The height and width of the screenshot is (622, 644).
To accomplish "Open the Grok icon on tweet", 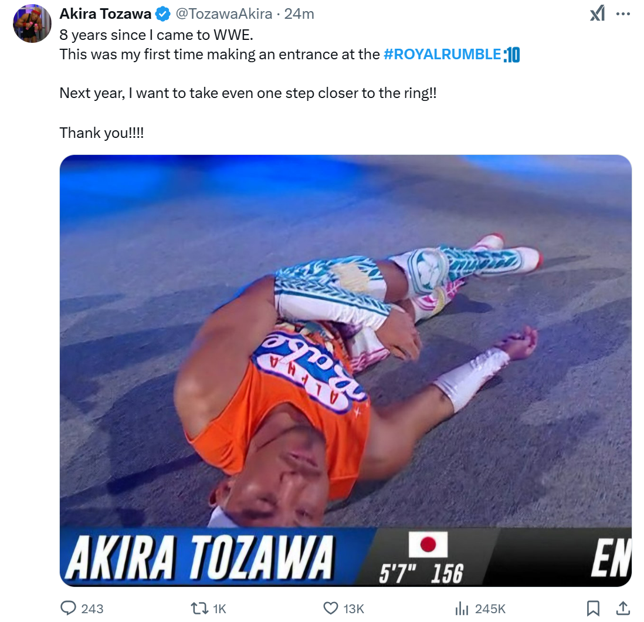I will pyautogui.click(x=597, y=13).
